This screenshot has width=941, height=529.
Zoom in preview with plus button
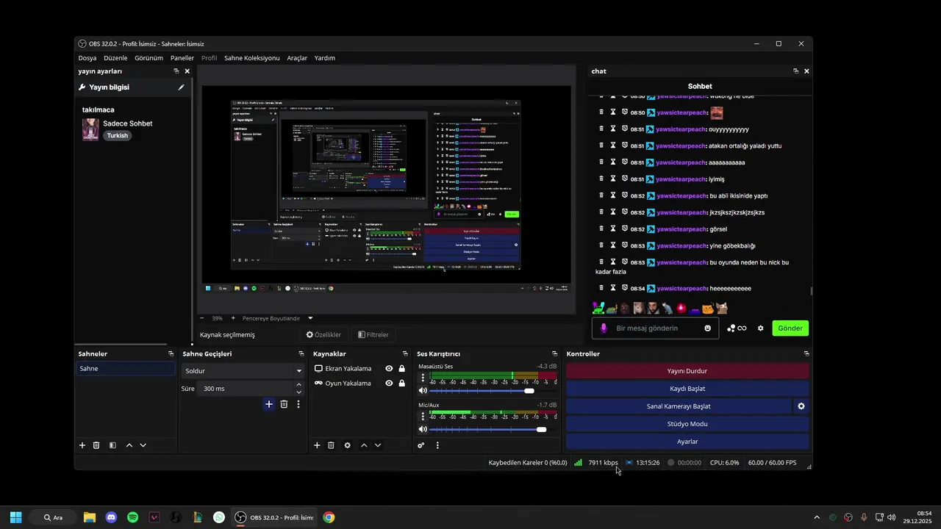point(233,318)
